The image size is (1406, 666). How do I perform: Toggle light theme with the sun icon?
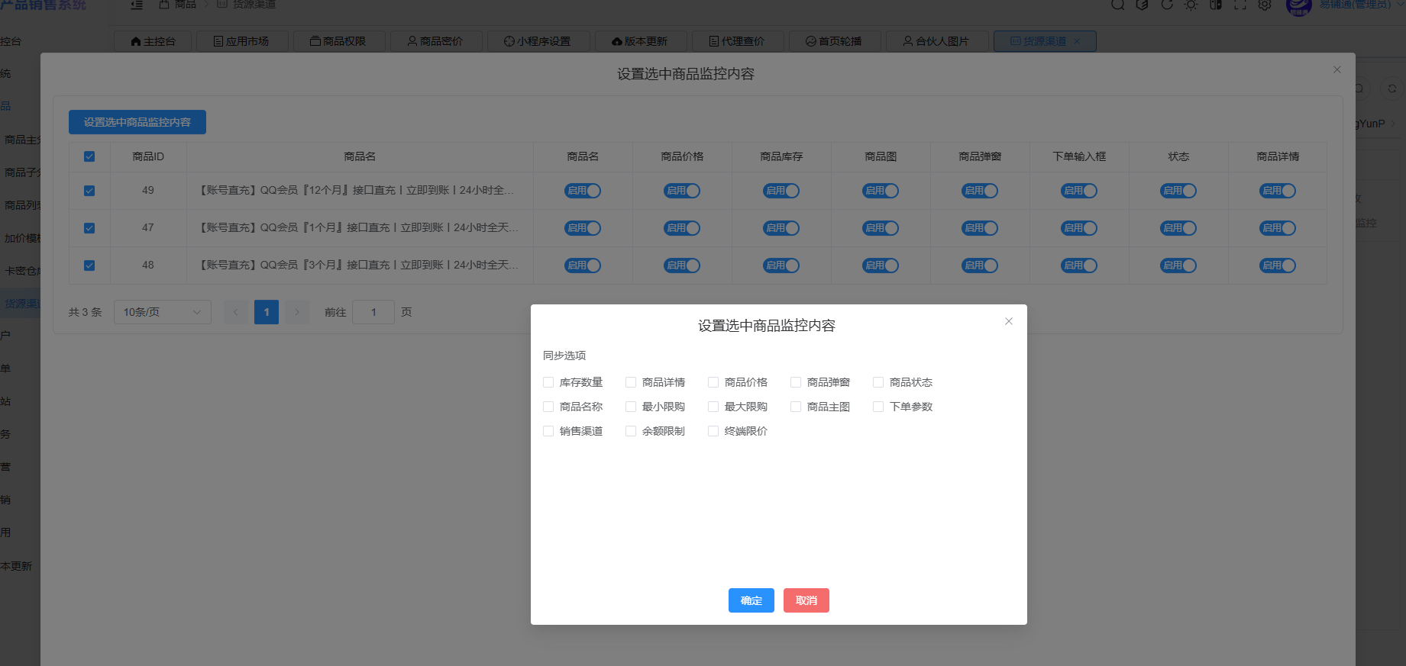coord(1191,5)
